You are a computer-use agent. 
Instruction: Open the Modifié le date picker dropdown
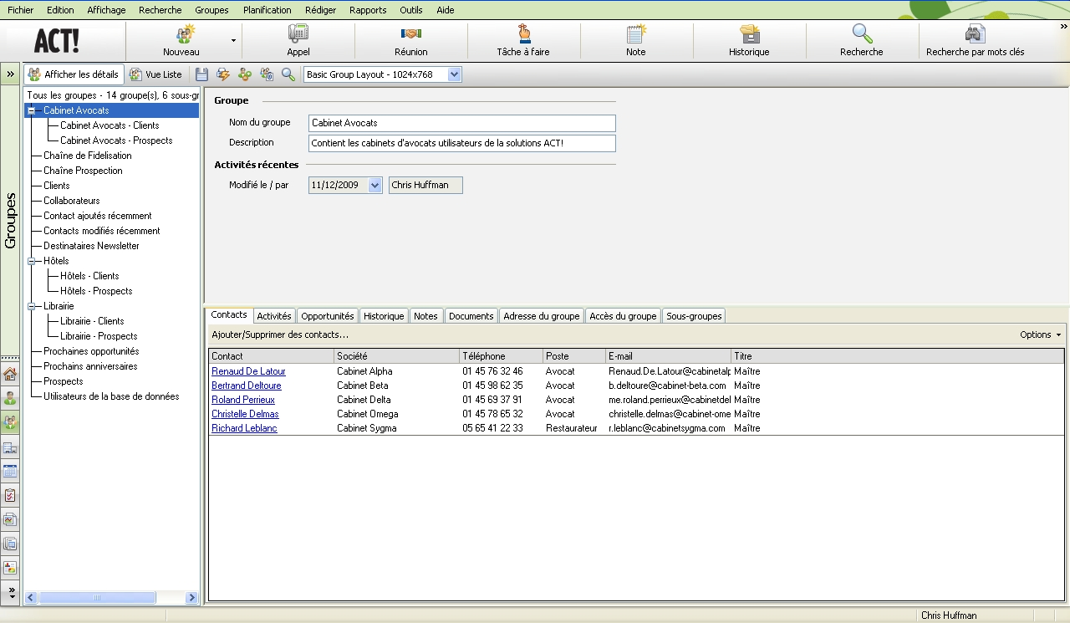click(374, 185)
